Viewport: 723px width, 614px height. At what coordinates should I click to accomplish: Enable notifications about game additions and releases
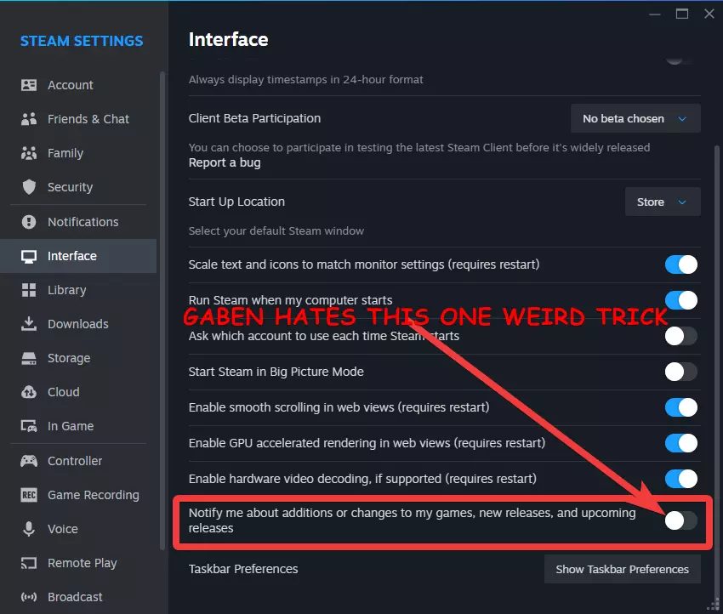(681, 520)
